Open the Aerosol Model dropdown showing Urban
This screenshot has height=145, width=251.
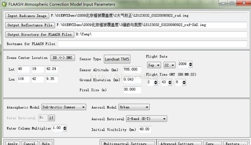134,107
